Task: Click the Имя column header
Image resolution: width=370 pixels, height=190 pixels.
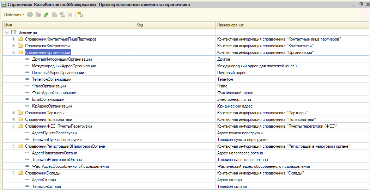Action: coord(69,25)
